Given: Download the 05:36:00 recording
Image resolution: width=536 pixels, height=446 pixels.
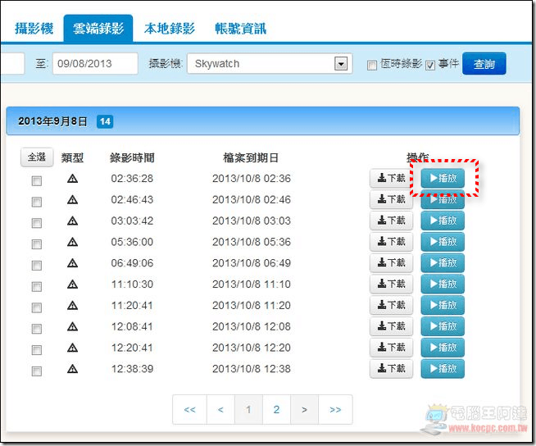Looking at the screenshot, I should (391, 242).
